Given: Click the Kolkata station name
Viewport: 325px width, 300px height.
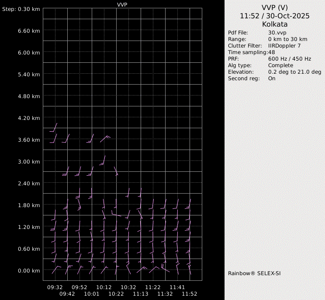Looking at the screenshot, I should pyautogui.click(x=274, y=24).
